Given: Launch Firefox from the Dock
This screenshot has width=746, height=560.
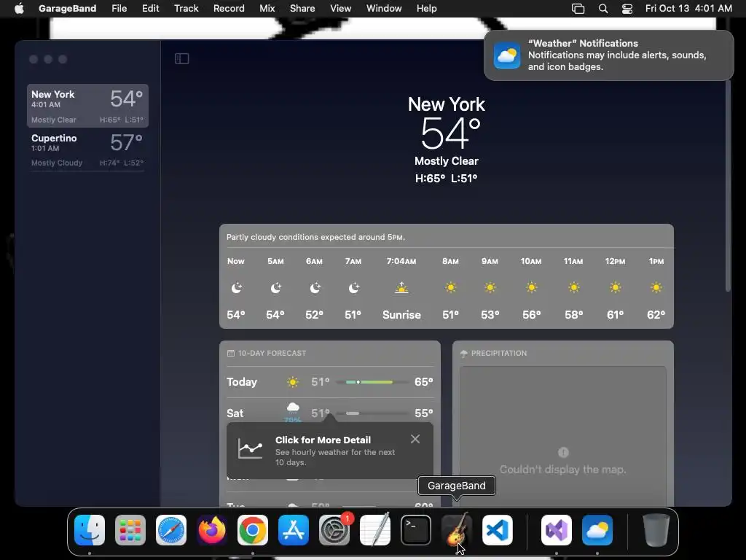Looking at the screenshot, I should pyautogui.click(x=212, y=530).
